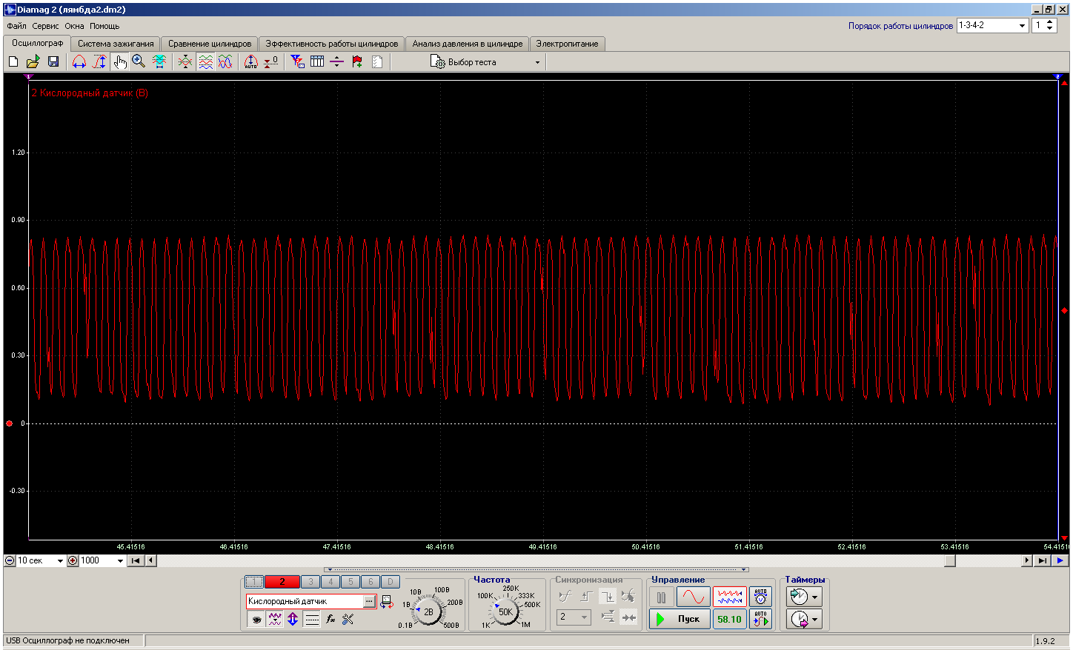Switch to Система зажигания tab
Screen dimensions: 1073x650
(116, 44)
